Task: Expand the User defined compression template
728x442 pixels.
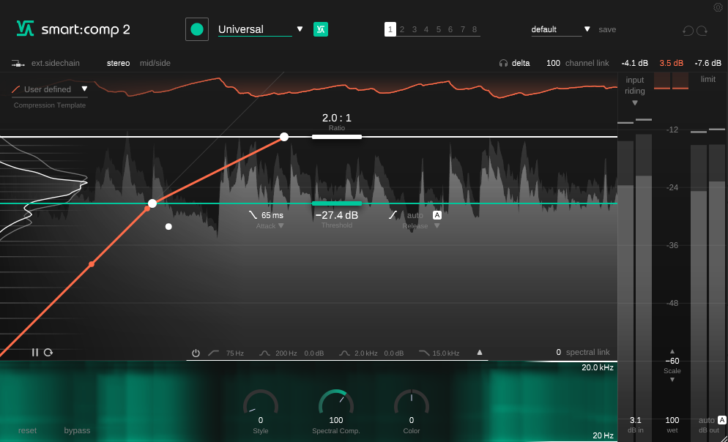Action: click(84, 89)
